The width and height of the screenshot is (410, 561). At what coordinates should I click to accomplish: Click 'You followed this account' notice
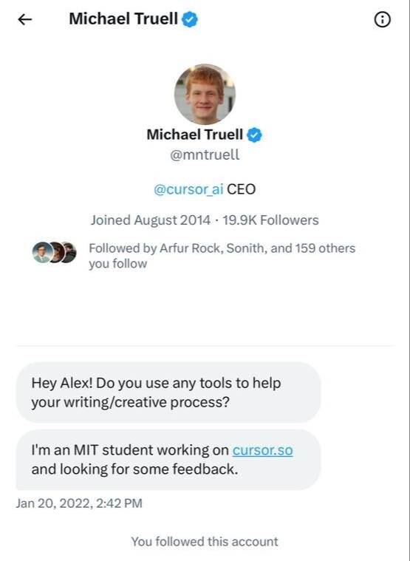tap(205, 542)
